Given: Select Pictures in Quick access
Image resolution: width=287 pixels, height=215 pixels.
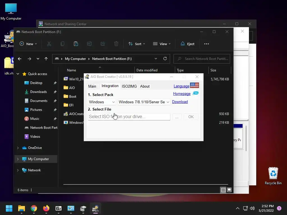Looking at the screenshot, I should click(x=36, y=110).
